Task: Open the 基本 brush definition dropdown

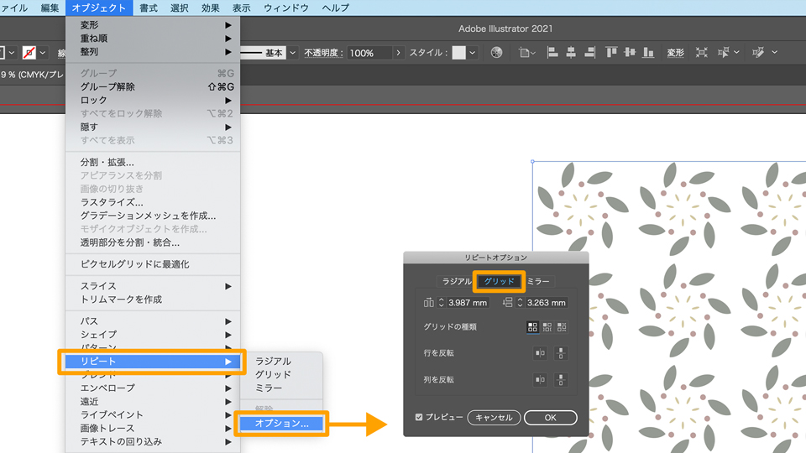Action: tap(292, 52)
